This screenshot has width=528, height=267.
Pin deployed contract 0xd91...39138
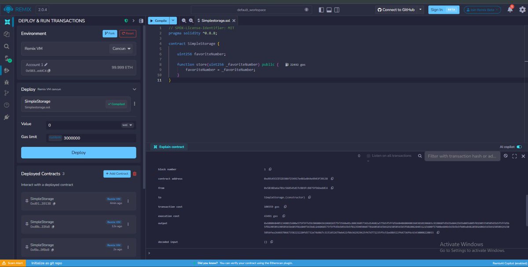26,201
